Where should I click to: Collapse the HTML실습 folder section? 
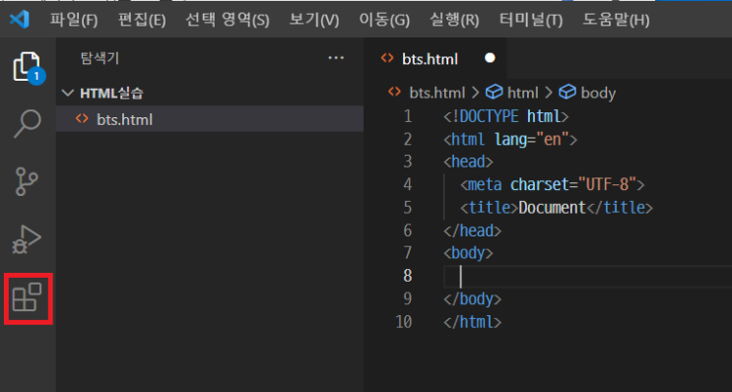tap(209, 94)
